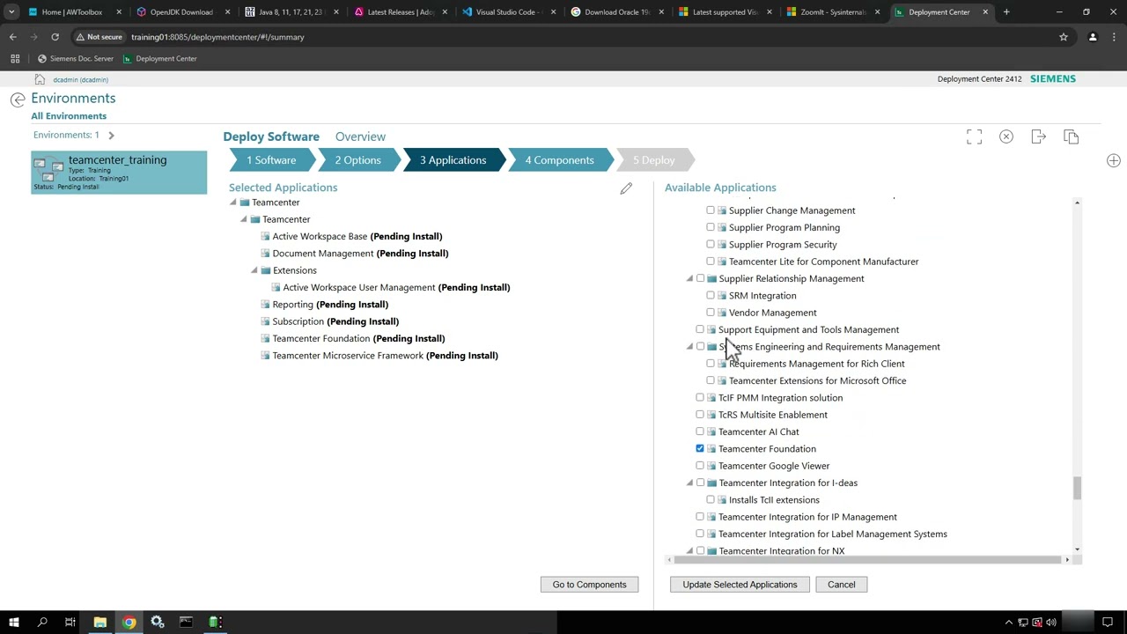The image size is (1127, 634).
Task: Switch to the Overview tab
Action: (x=360, y=137)
